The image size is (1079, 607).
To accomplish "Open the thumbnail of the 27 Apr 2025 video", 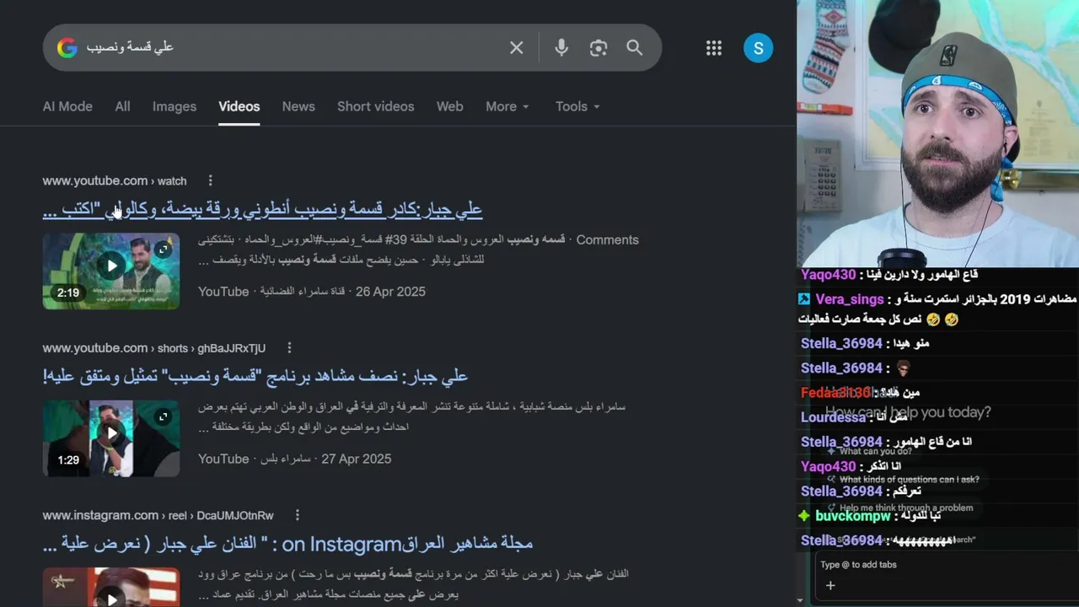I will [111, 438].
